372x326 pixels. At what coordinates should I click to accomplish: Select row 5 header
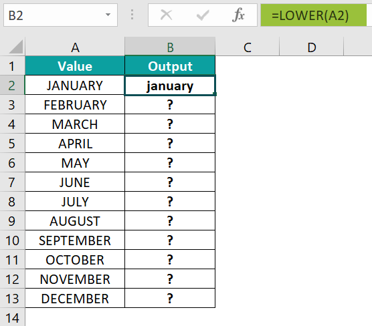pos(12,144)
